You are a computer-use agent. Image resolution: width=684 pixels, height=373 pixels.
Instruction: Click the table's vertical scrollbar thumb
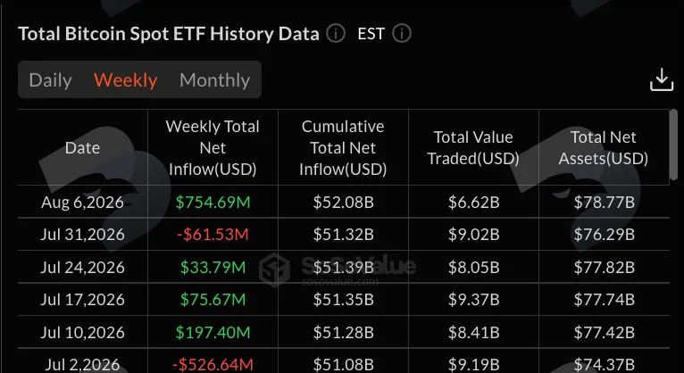tap(674, 145)
